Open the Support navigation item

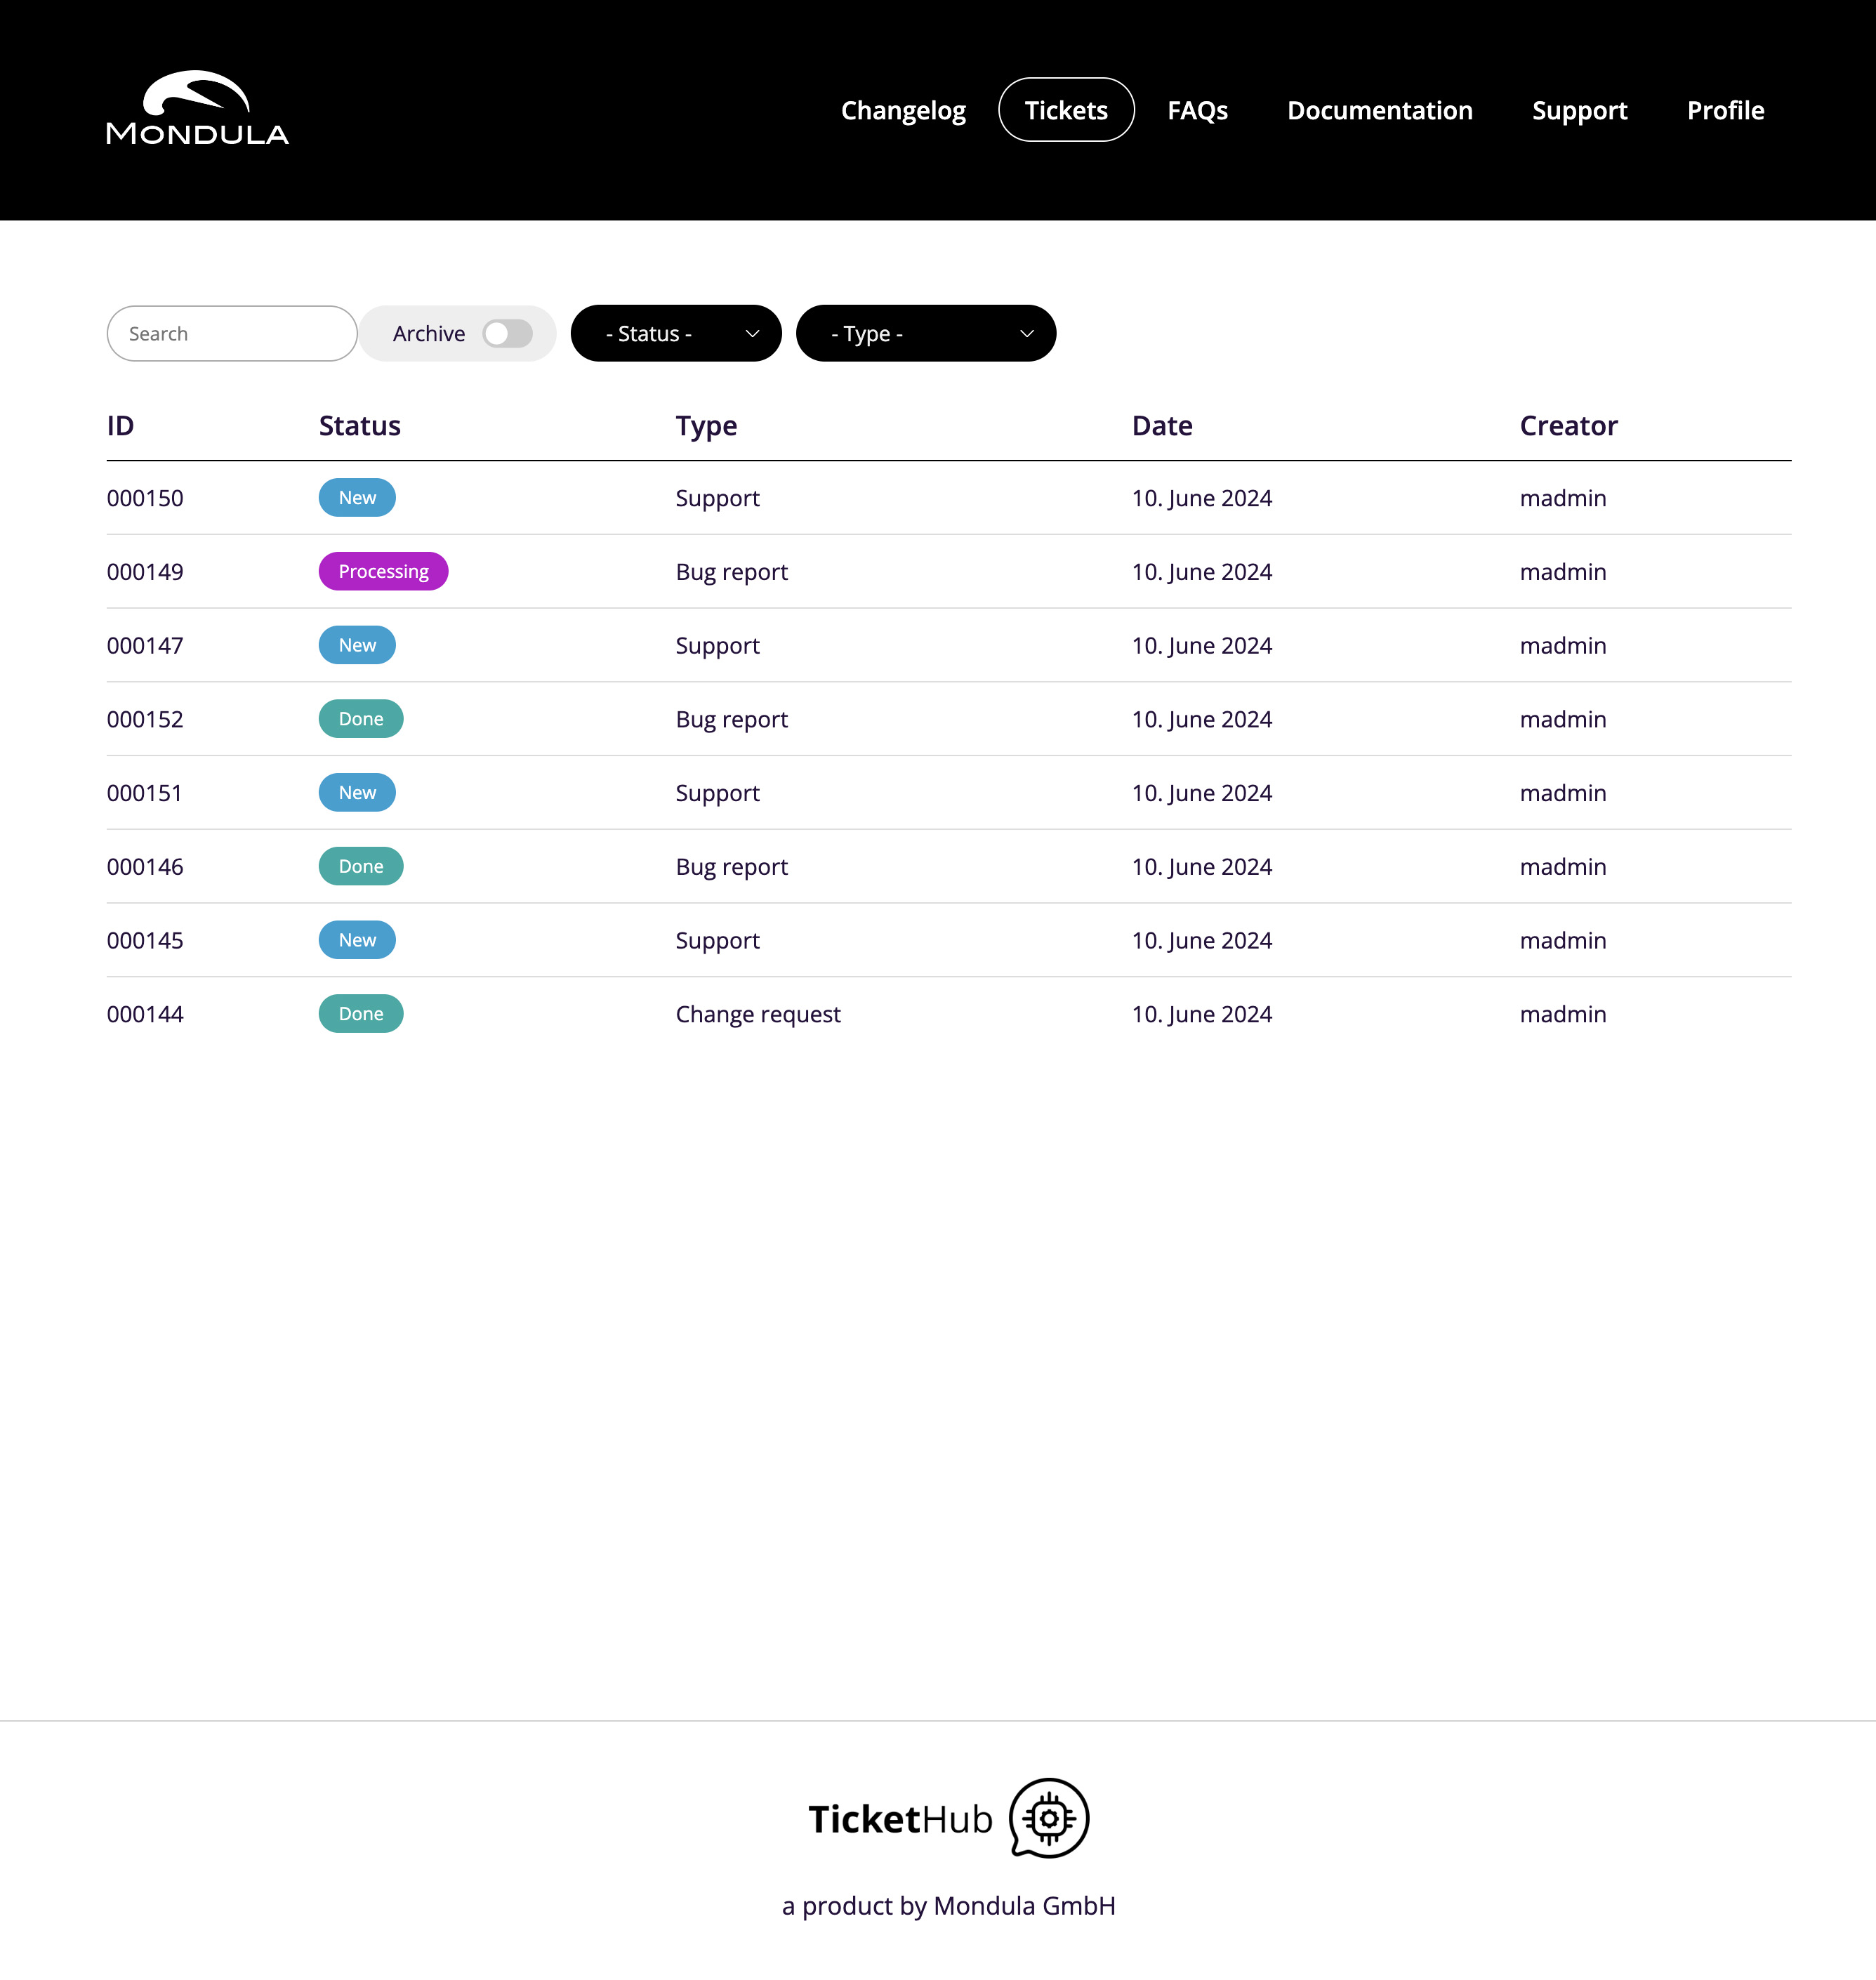1580,110
